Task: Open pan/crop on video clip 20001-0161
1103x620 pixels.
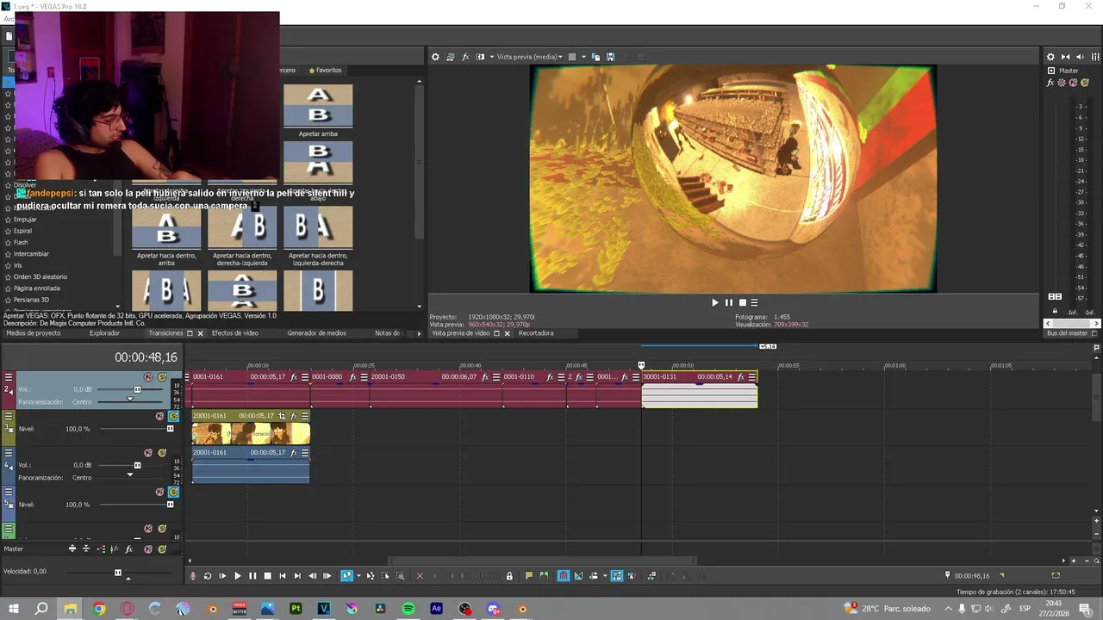Action: 282,416
